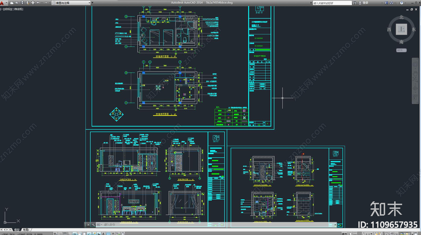Close the command line with its X
The height and width of the screenshot is (235, 421).
click(88, 225)
